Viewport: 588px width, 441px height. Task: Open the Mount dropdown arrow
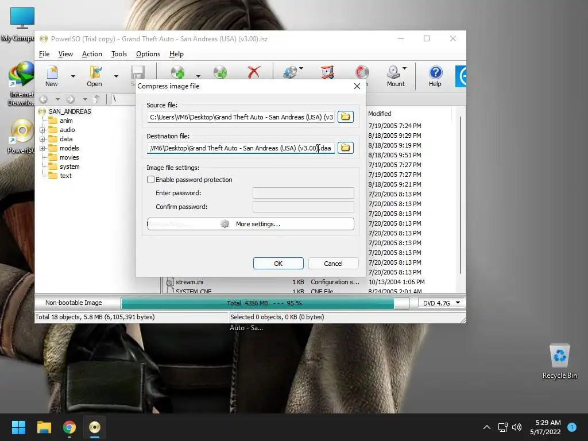tap(405, 69)
